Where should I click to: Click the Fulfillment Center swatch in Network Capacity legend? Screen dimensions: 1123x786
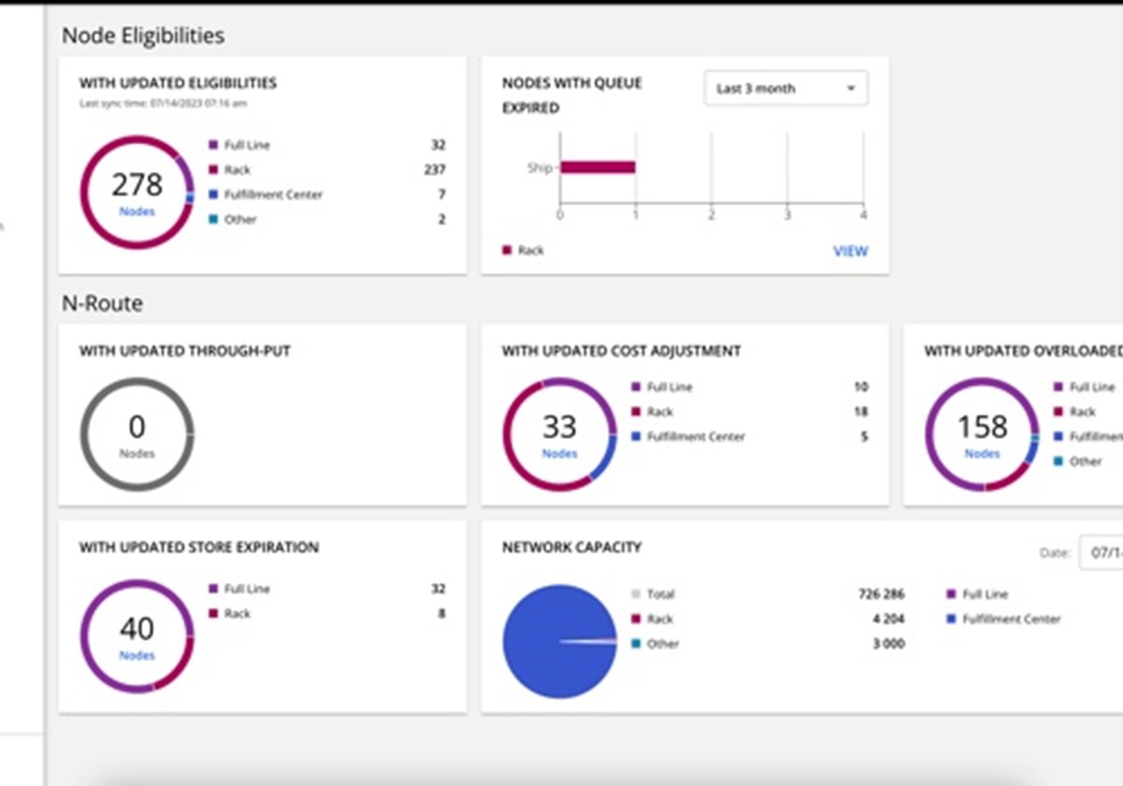click(952, 619)
